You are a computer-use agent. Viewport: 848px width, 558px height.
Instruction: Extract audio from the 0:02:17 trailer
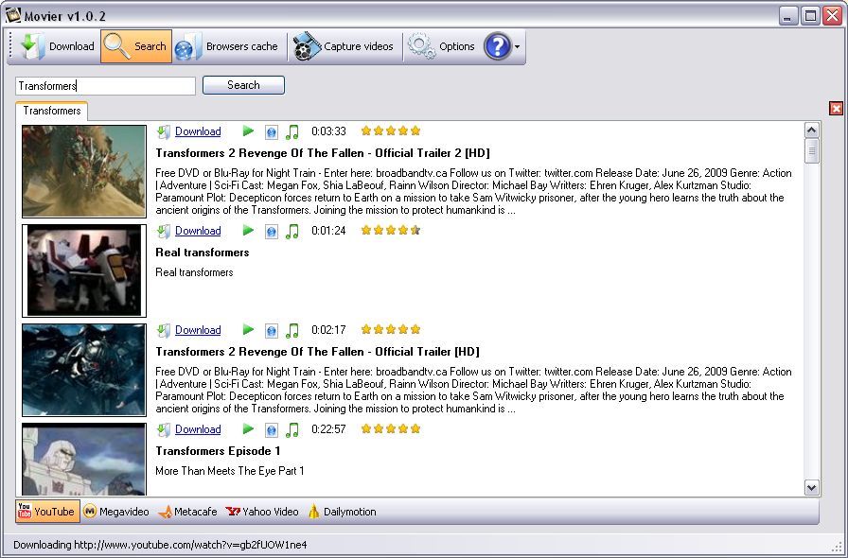click(x=292, y=330)
